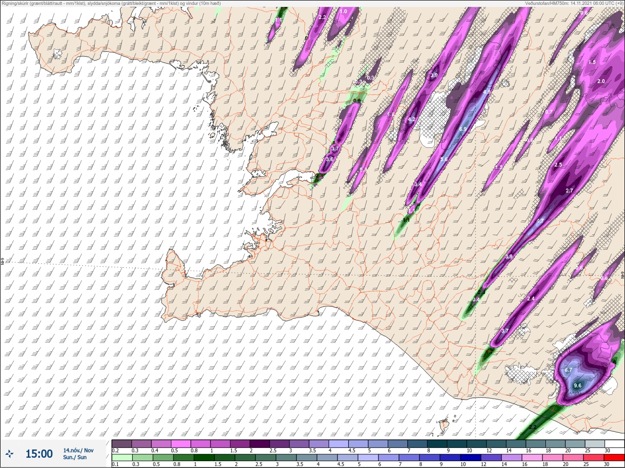
Task: Click the date text '14.nóv./ Nov'
Action: [79, 450]
